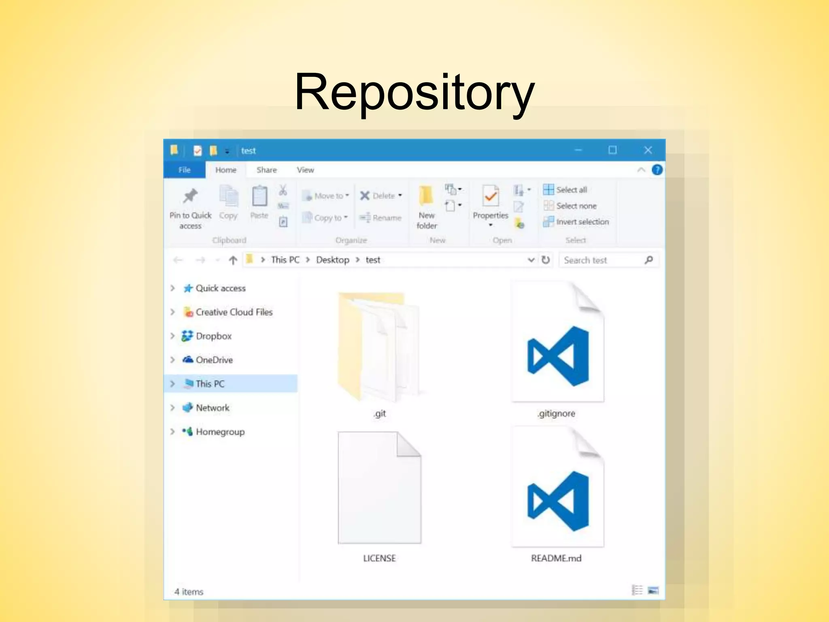Expand the Network tree node
This screenshot has width=829, height=622.
click(x=173, y=408)
